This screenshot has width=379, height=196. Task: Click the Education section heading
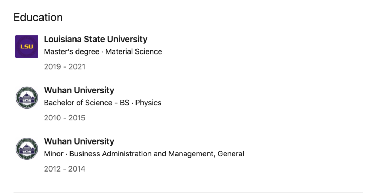pos(38,17)
